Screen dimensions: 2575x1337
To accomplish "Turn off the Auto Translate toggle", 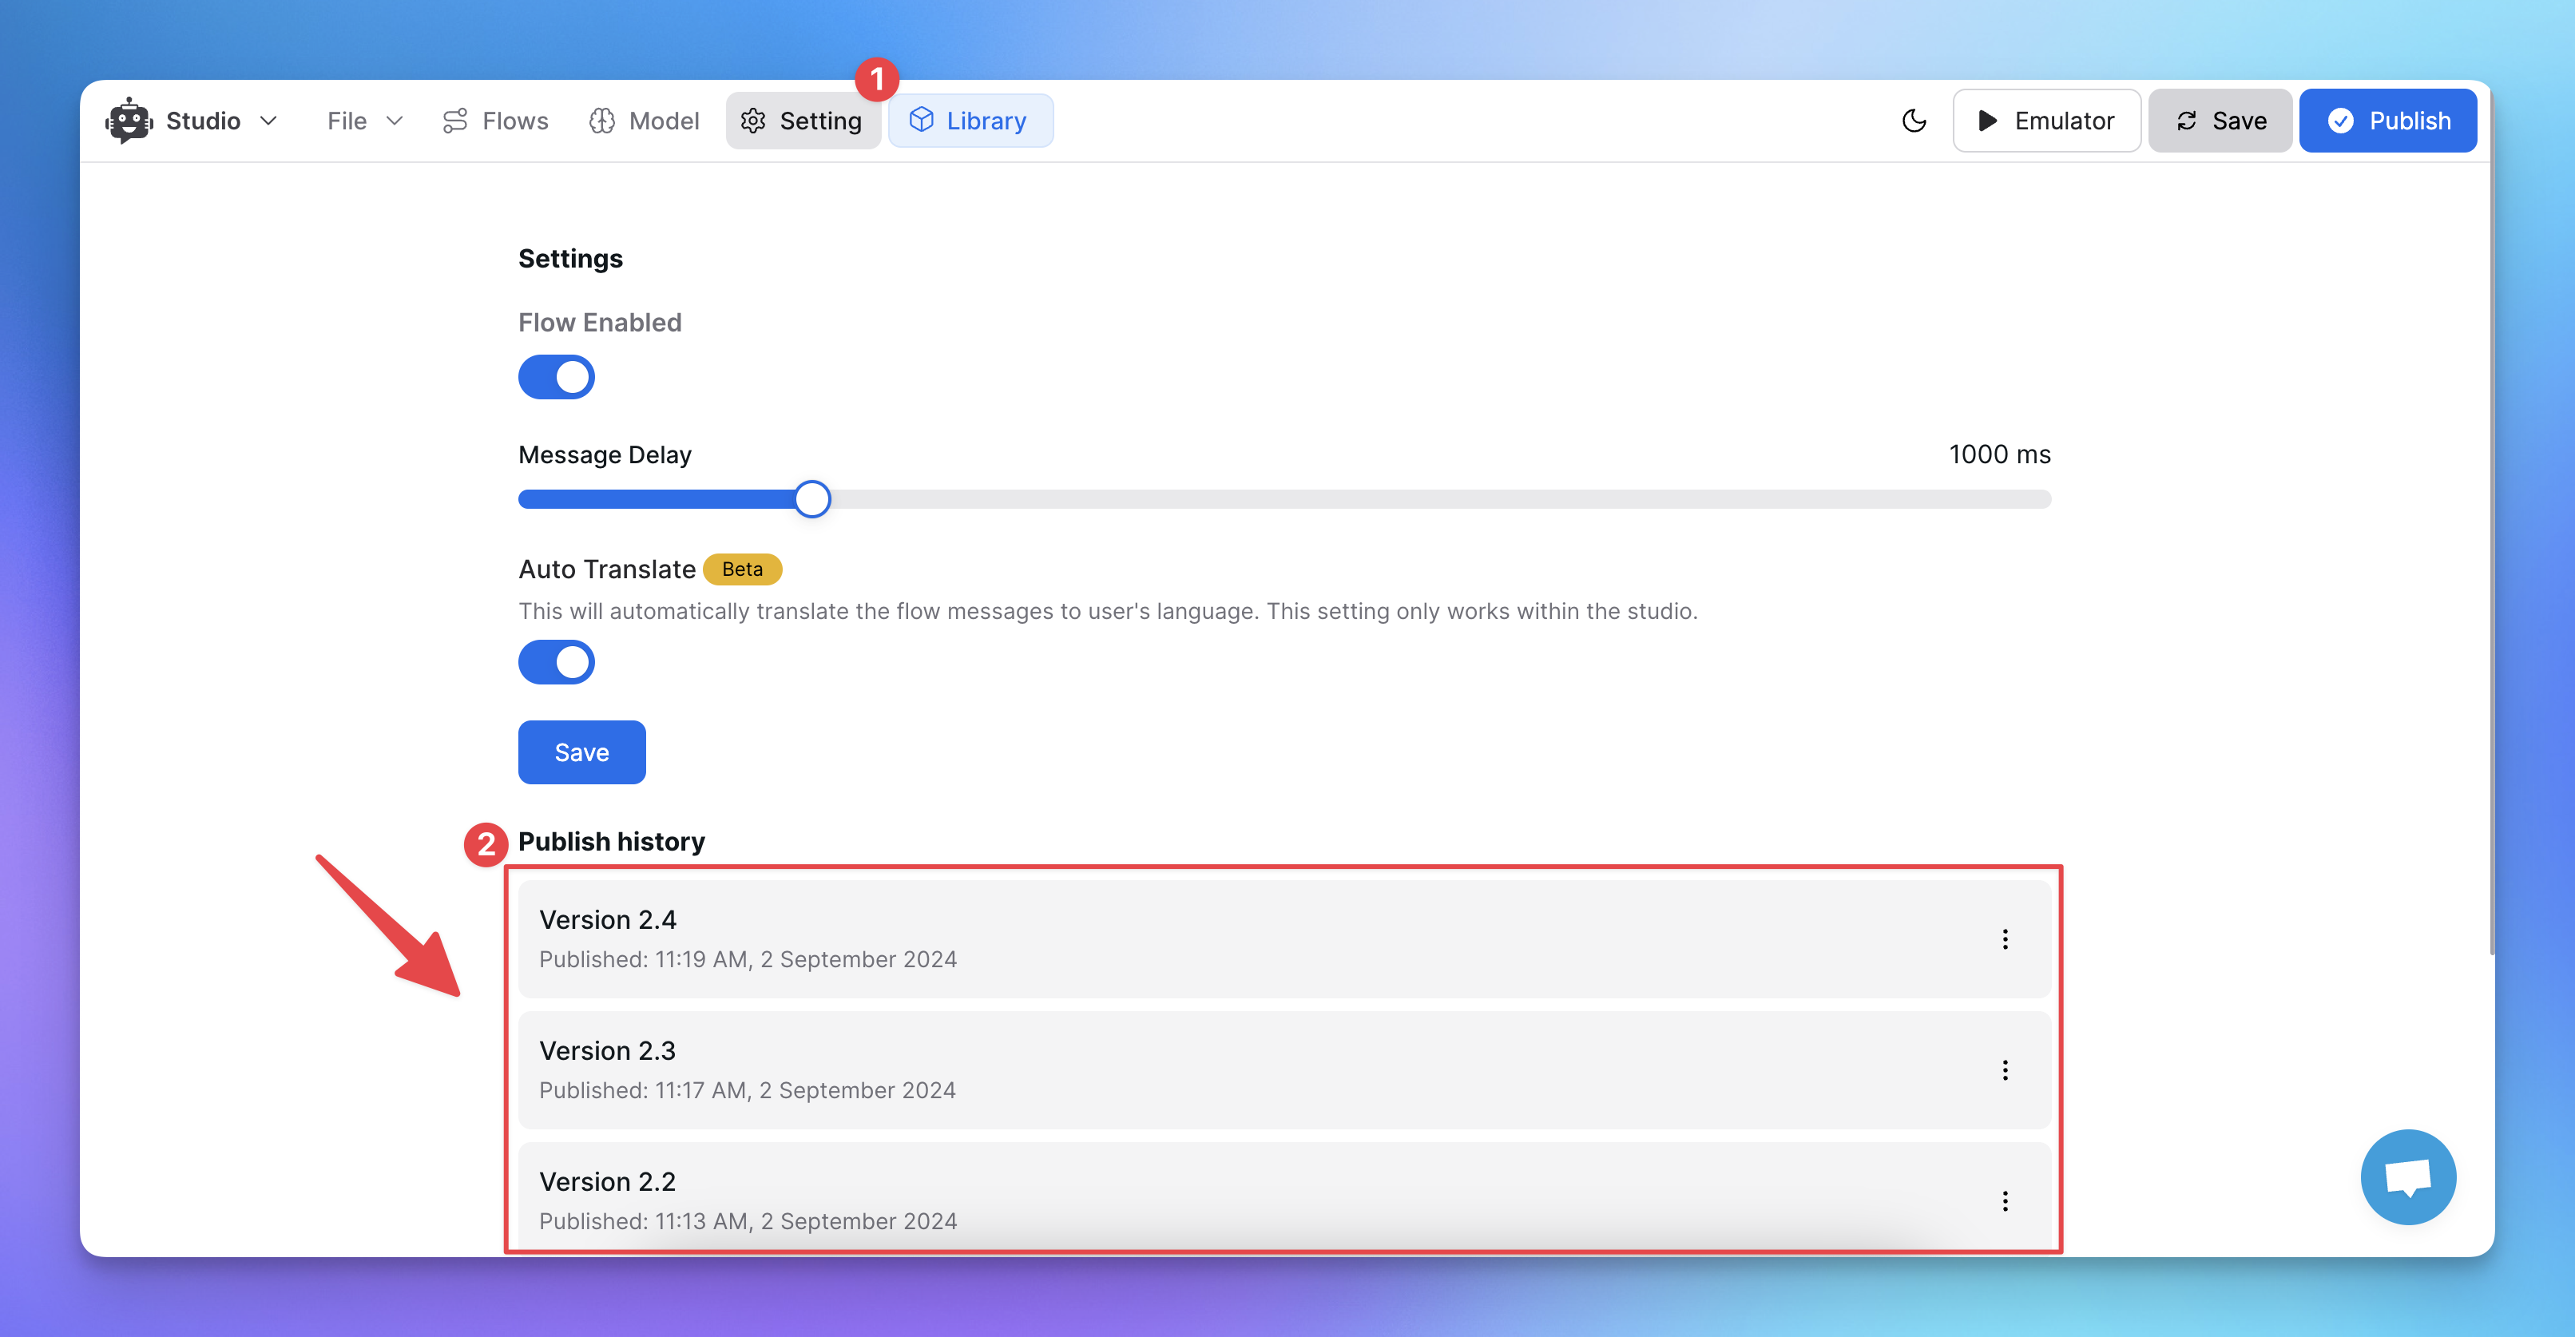I will (556, 662).
